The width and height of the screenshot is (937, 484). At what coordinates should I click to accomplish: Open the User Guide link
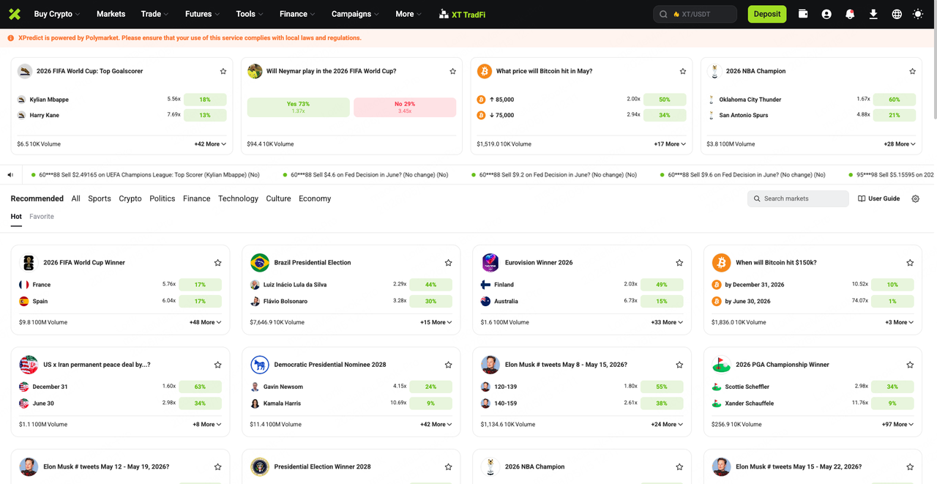coord(878,198)
